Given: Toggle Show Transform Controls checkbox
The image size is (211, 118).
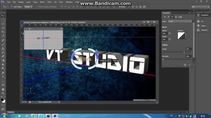Looking at the screenshot, I should (x=37, y=7).
